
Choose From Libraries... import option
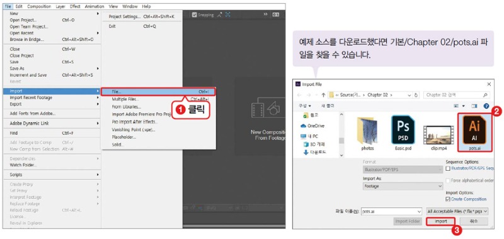click(127, 107)
